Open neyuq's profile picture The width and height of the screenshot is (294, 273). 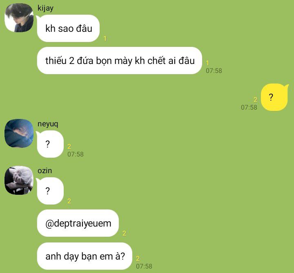click(19, 133)
